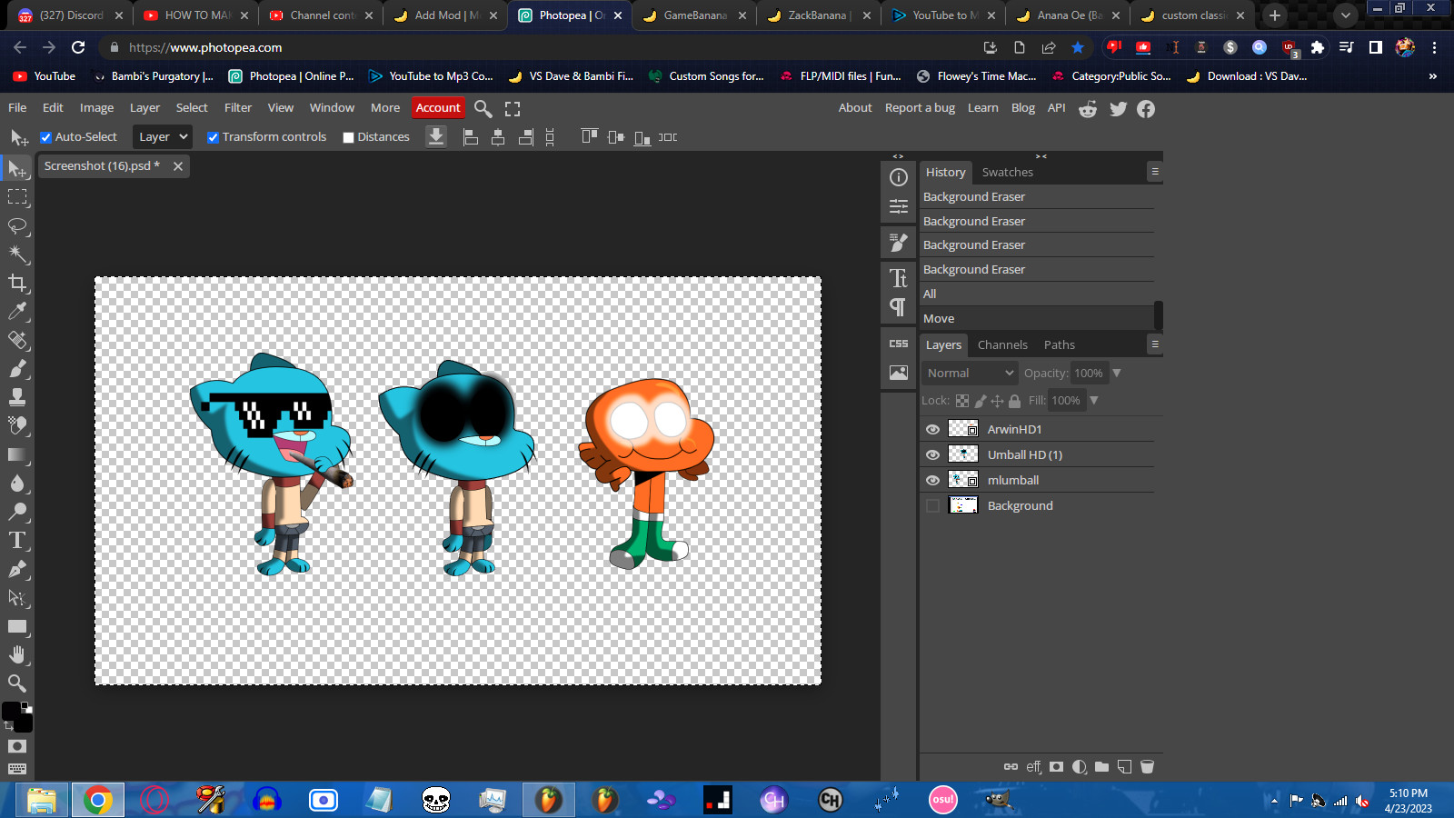Select the Pen tool
1454x818 pixels.
point(17,569)
